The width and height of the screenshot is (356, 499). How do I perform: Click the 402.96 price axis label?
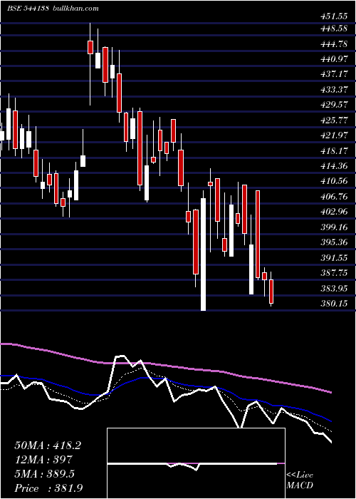coord(333,212)
